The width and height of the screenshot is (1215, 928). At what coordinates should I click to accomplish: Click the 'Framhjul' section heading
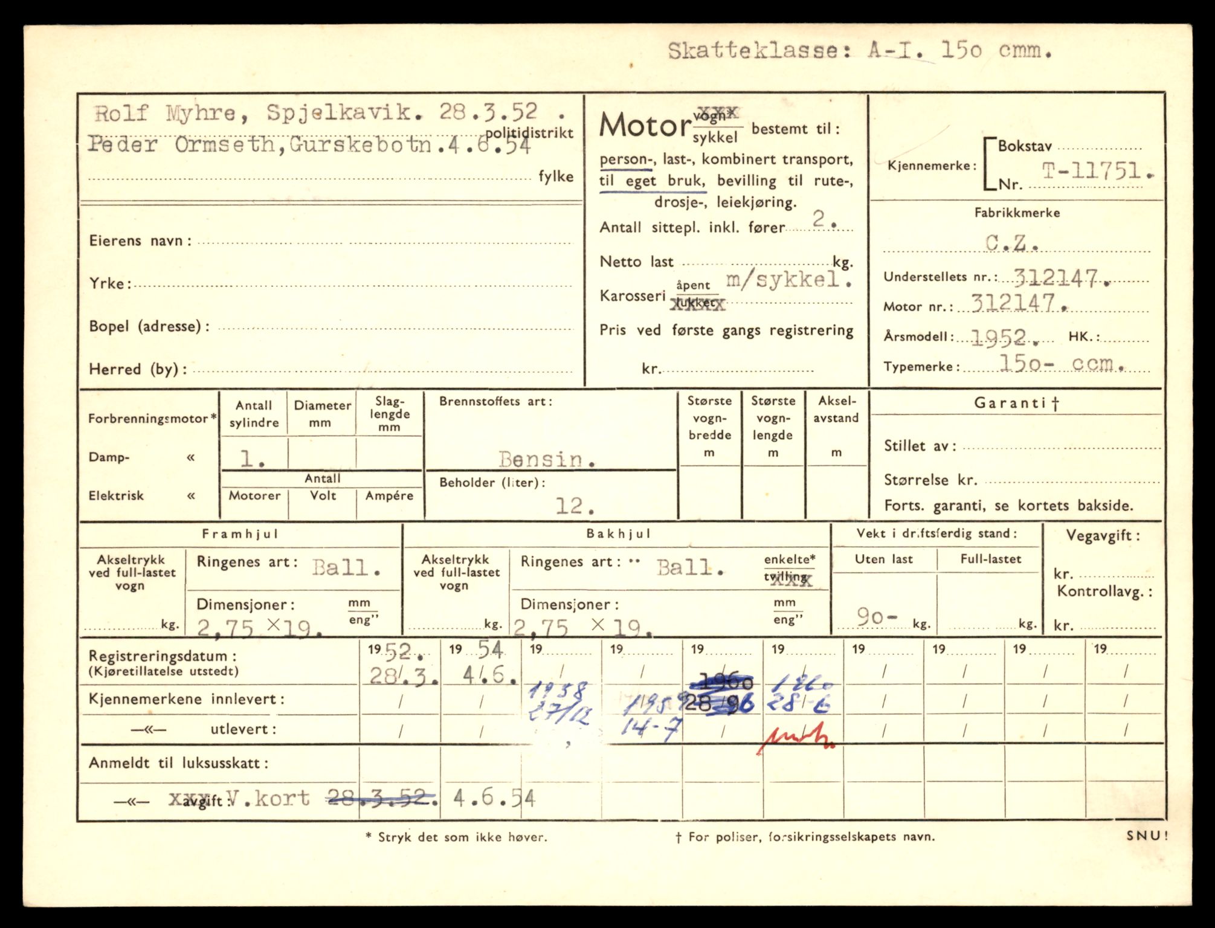(x=240, y=534)
